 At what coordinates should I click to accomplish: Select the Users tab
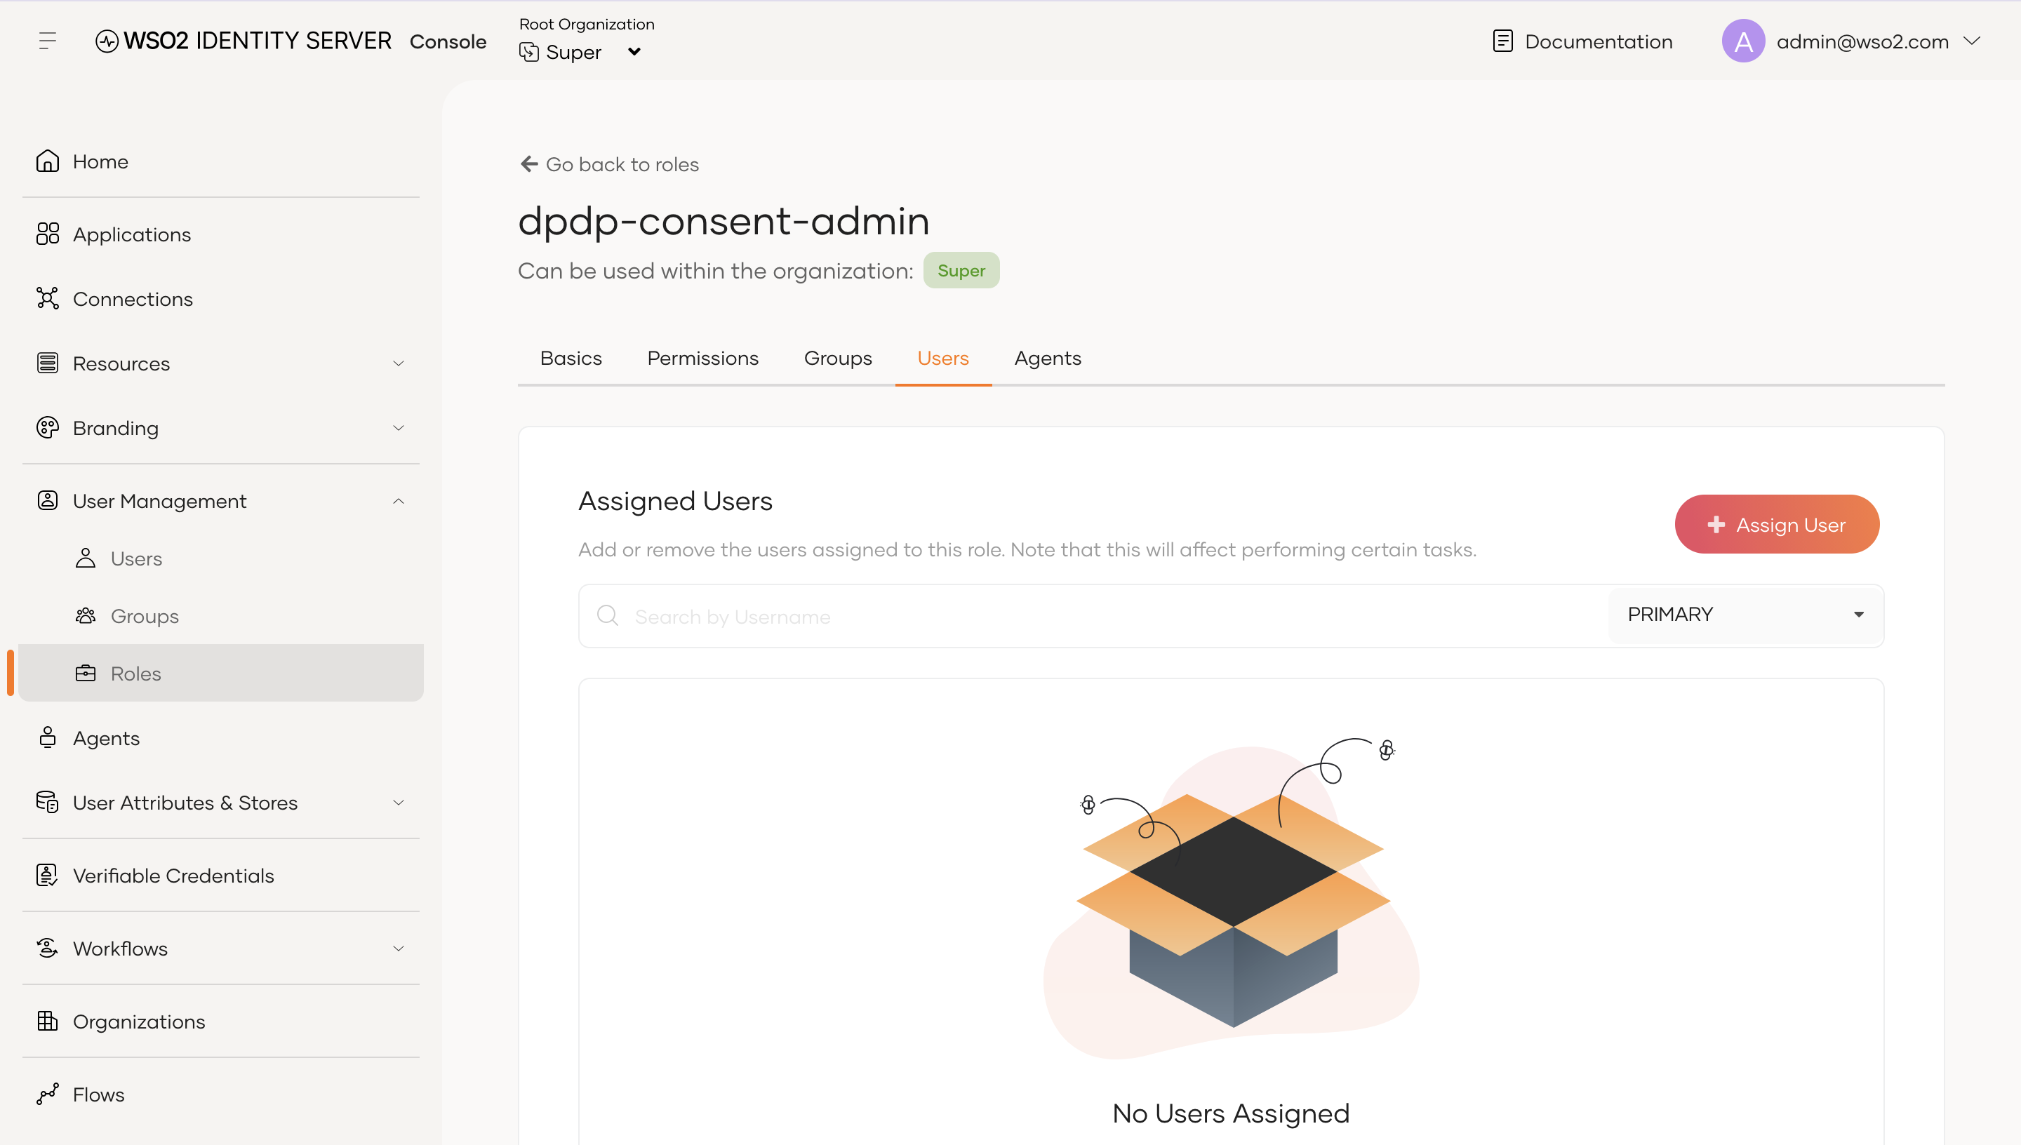(943, 358)
